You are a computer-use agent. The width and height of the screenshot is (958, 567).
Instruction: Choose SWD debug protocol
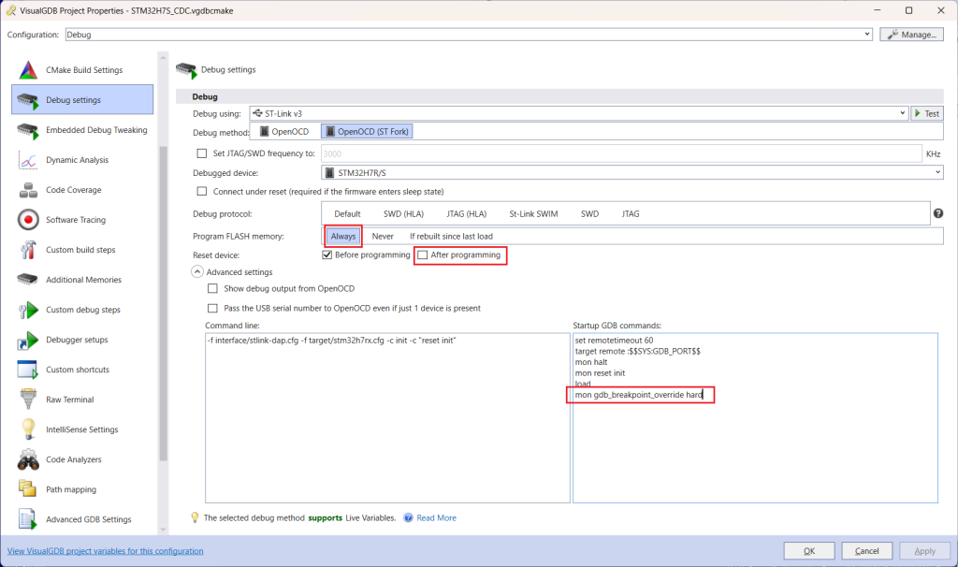[589, 214]
